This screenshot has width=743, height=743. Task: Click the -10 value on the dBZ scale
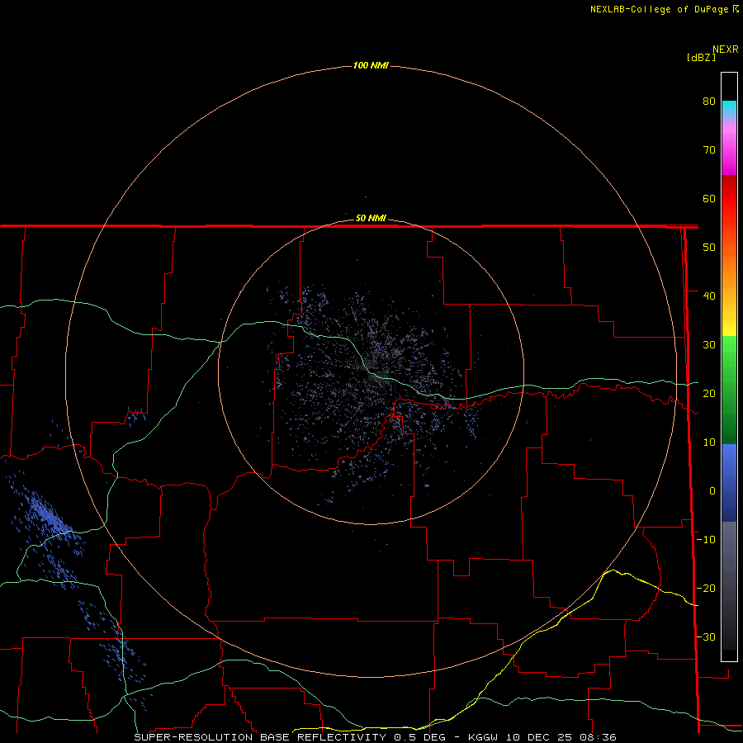coord(706,540)
